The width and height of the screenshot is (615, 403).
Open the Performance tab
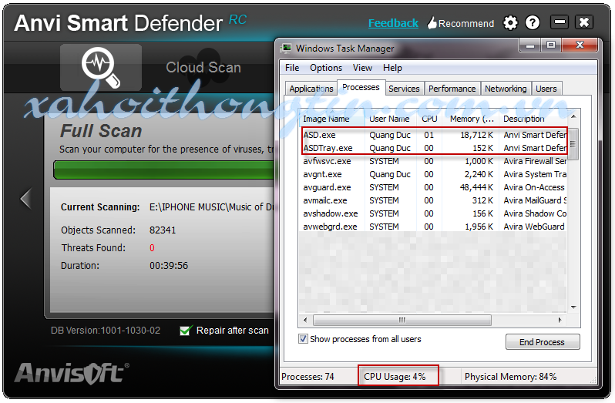tap(452, 89)
